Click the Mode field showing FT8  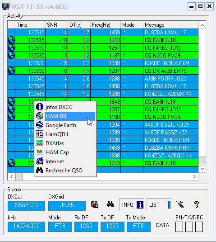[x=60, y=227]
